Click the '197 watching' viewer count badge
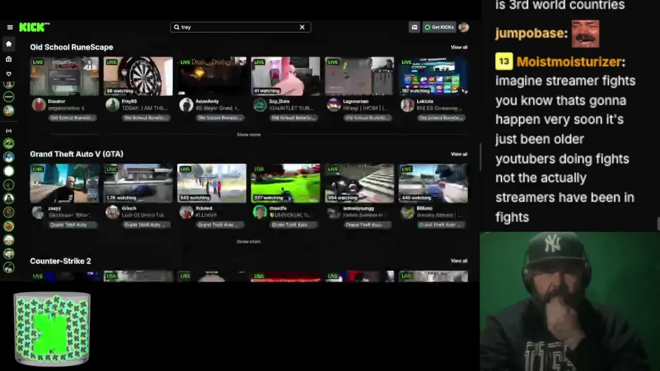 pos(416,91)
